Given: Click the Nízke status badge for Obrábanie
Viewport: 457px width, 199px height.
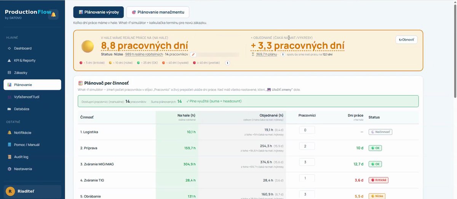Looking at the screenshot, I should click(x=377, y=196).
